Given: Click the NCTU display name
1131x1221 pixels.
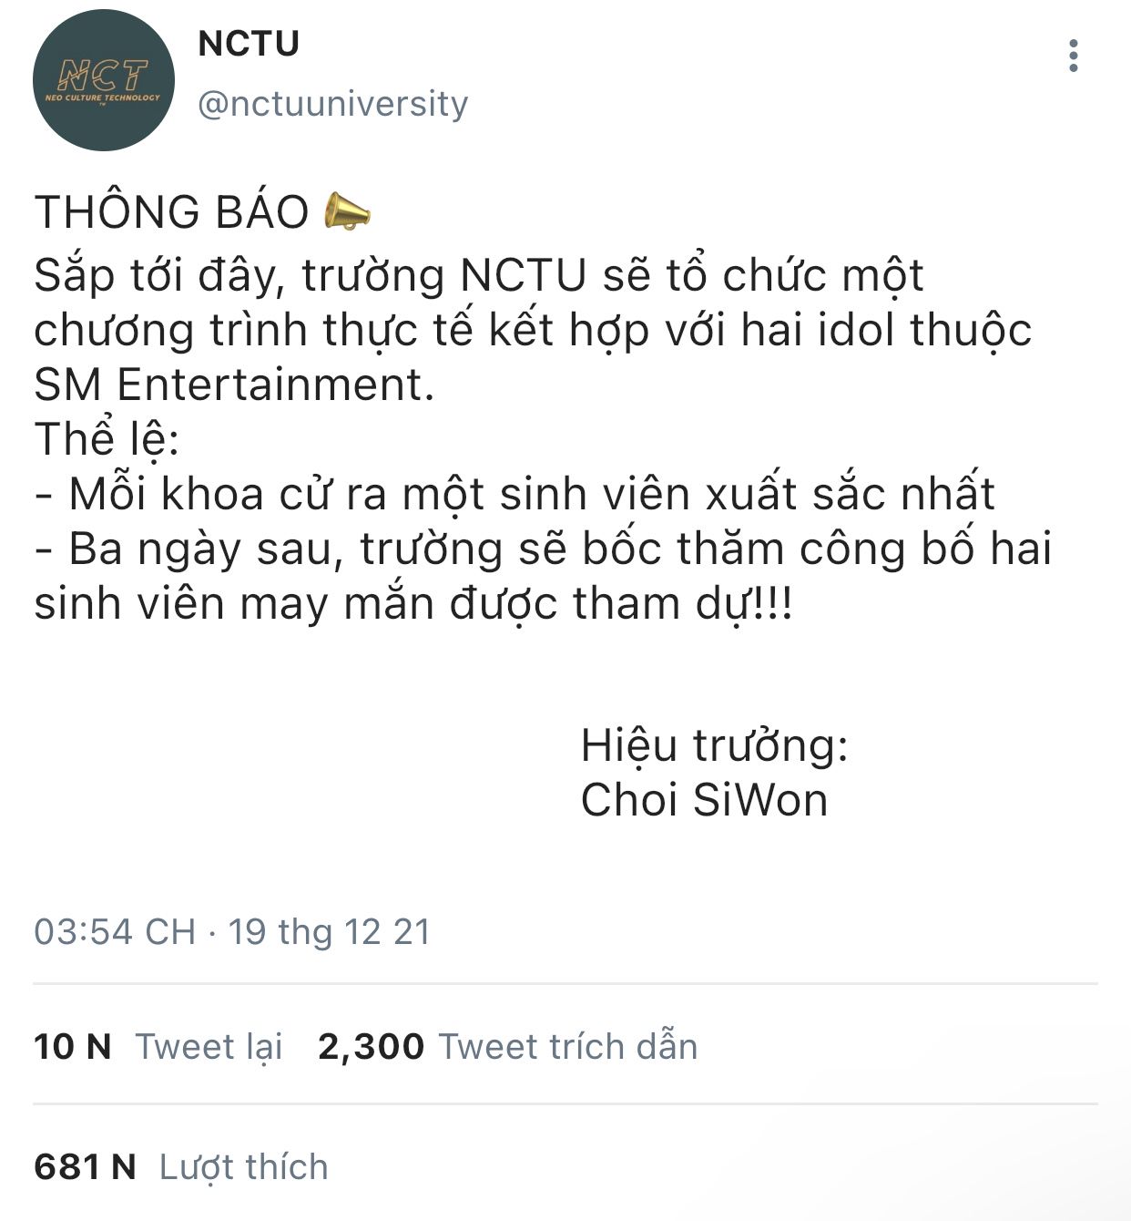Looking at the screenshot, I should tap(249, 43).
